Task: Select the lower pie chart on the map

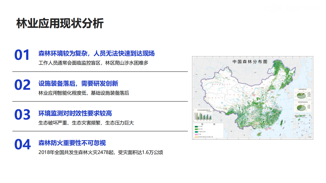Action: 301,107
